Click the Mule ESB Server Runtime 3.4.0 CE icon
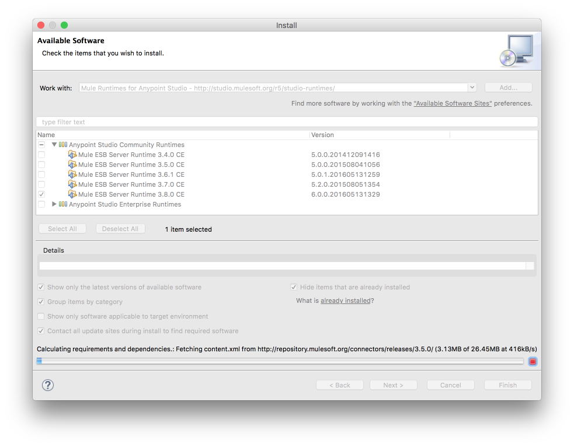 [x=72, y=155]
